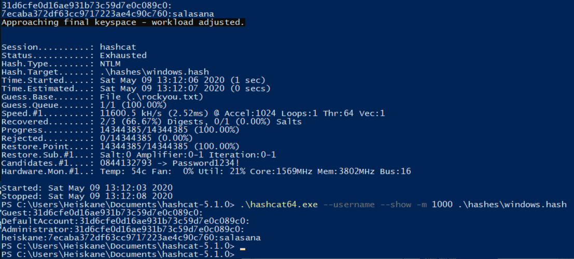Click the .\hashes\windows.hash target path in status
The image size is (574, 259).
coord(154,72)
